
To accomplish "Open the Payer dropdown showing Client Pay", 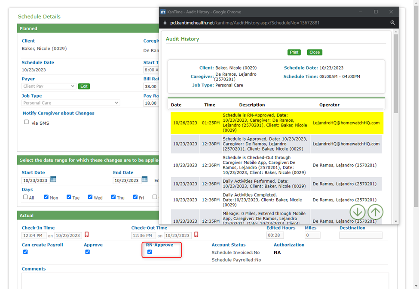I will 49,86.
